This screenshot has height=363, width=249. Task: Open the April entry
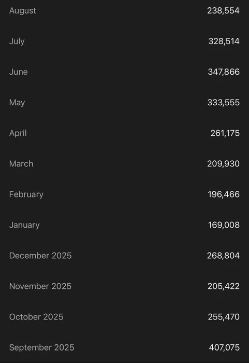(124, 133)
